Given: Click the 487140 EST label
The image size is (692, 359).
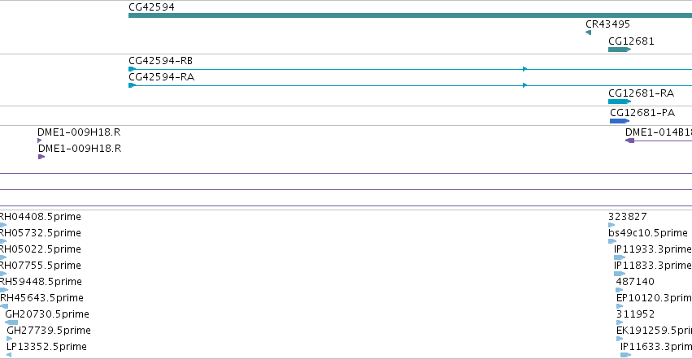Looking at the screenshot, I should tap(635, 281).
